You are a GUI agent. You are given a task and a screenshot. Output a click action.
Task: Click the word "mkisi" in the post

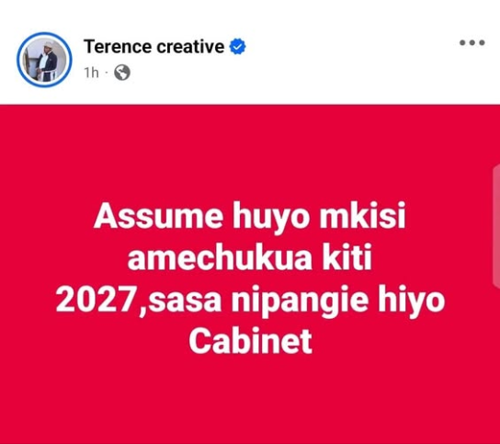[362, 215]
